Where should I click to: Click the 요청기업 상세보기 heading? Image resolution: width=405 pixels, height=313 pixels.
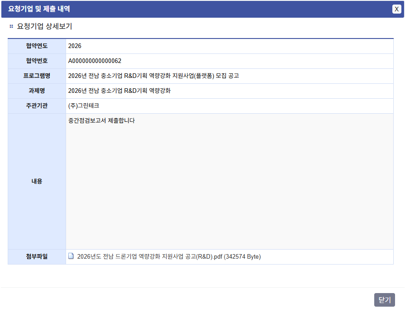coord(44,26)
